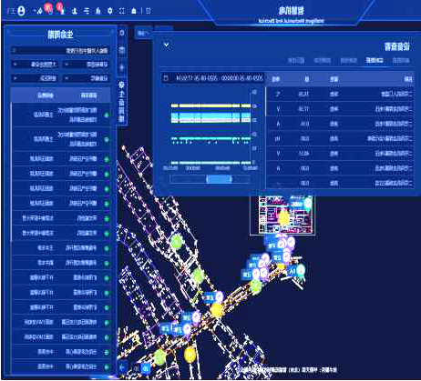Click the user avatar icon in top toolbar
421x381 pixels.
tap(21, 11)
